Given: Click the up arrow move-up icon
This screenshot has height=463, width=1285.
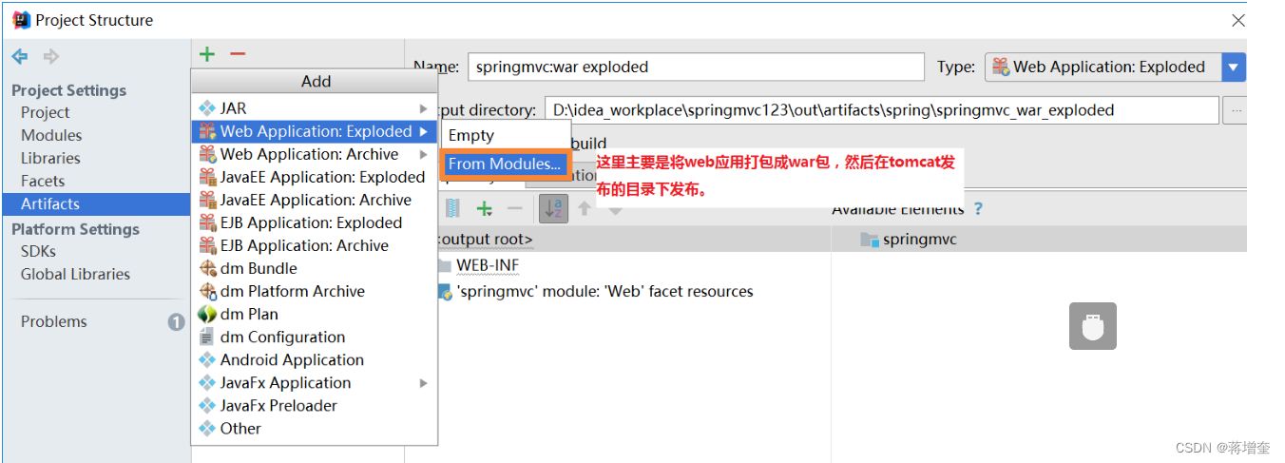Looking at the screenshot, I should pos(585,208).
